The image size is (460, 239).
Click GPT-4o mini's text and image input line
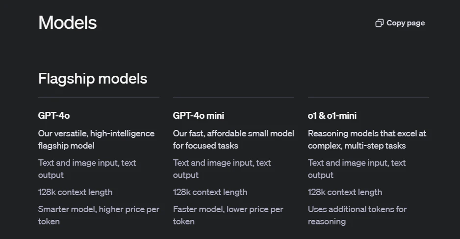(x=222, y=169)
